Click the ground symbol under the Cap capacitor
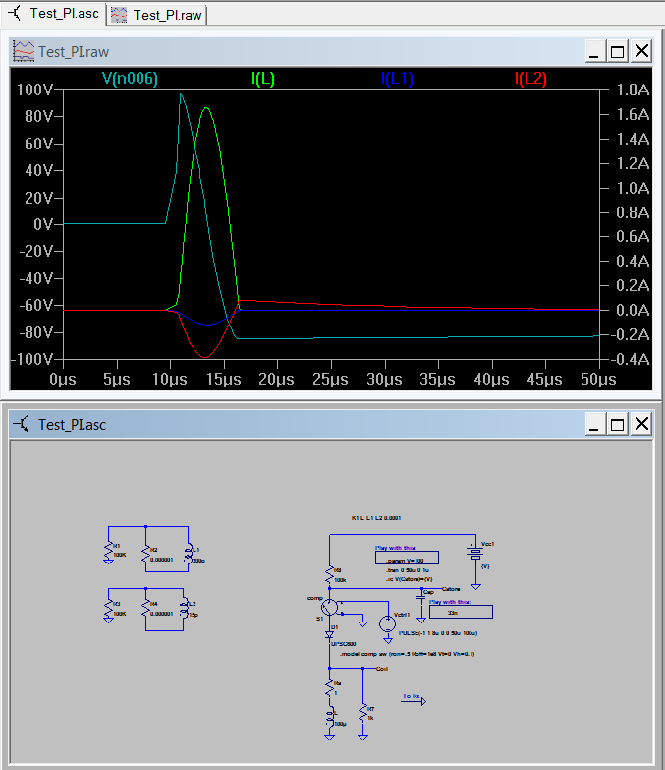 (x=420, y=621)
